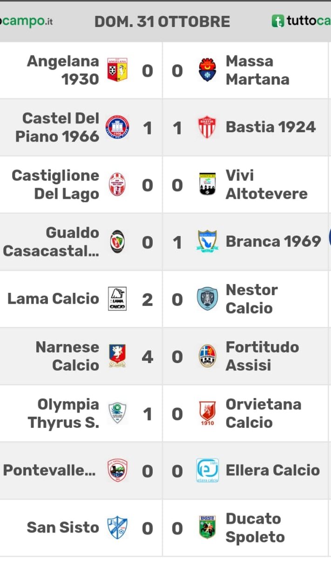The image size is (331, 567).
Task: Click the DOM. 31 OTTOBRE date header
Action: point(162,21)
